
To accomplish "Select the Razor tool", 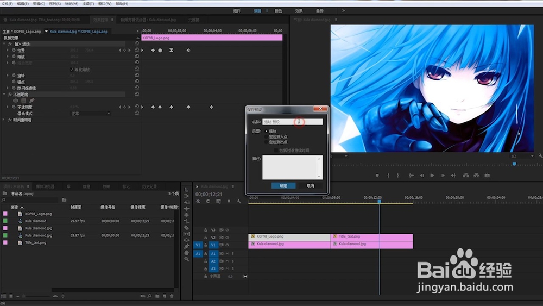I will pyautogui.click(x=186, y=228).
